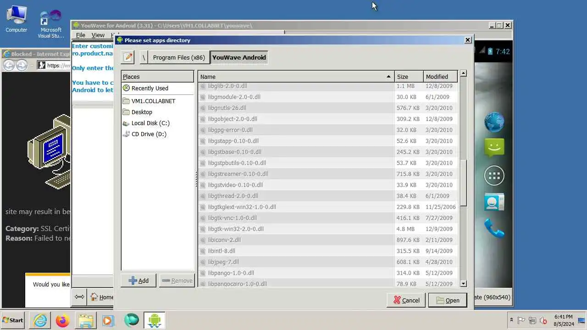Click the file list vertical scrollbar thumb
587x330 pixels.
point(463,182)
